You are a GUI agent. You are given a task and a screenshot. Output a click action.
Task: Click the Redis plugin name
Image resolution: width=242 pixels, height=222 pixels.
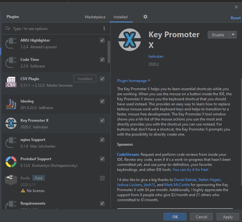pyautogui.click(x=25, y=178)
